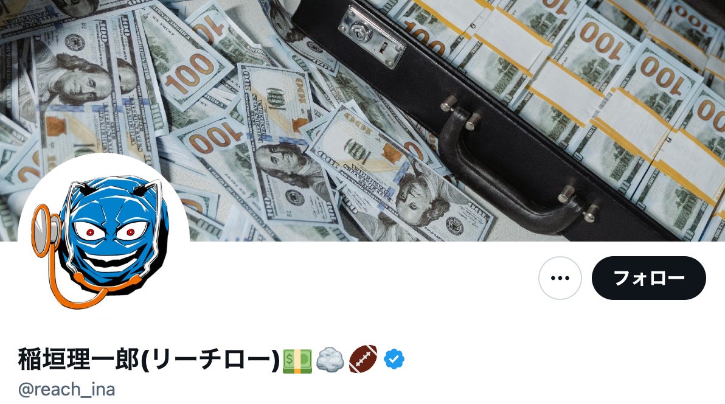
Task: Click the black horns atop the avatar
Action: pos(117,190)
